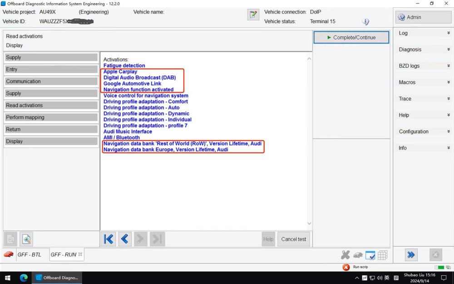
Task: Go back one step with left arrow
Action: (x=125, y=239)
